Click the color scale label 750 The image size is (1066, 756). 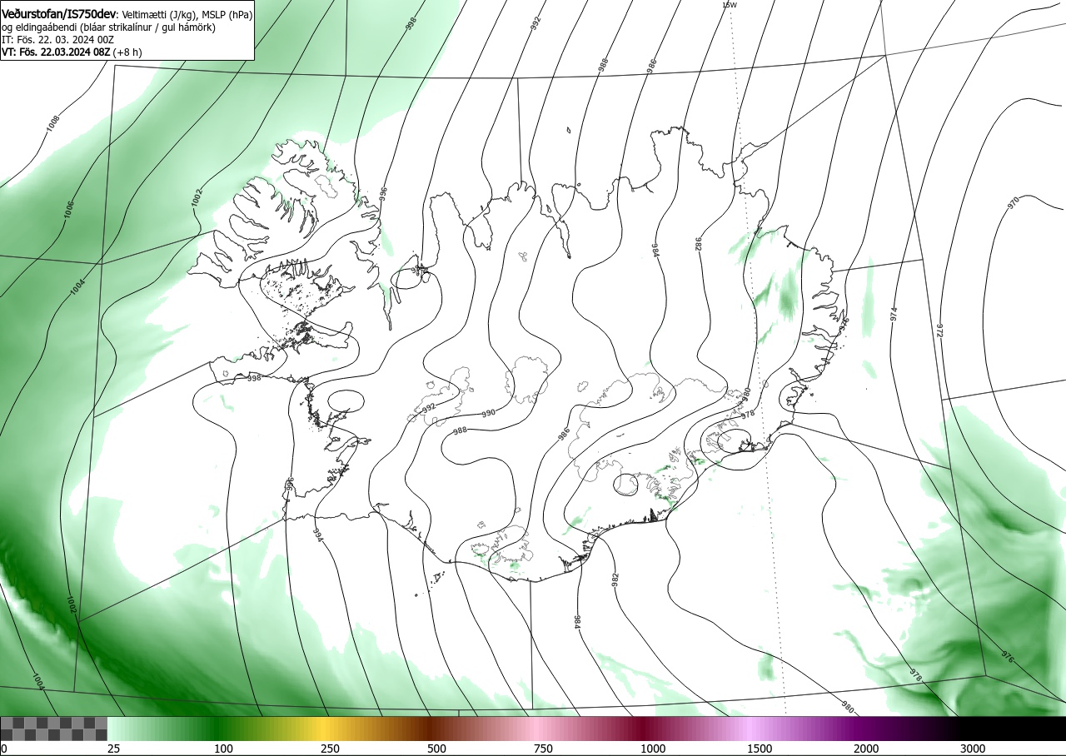(543, 749)
